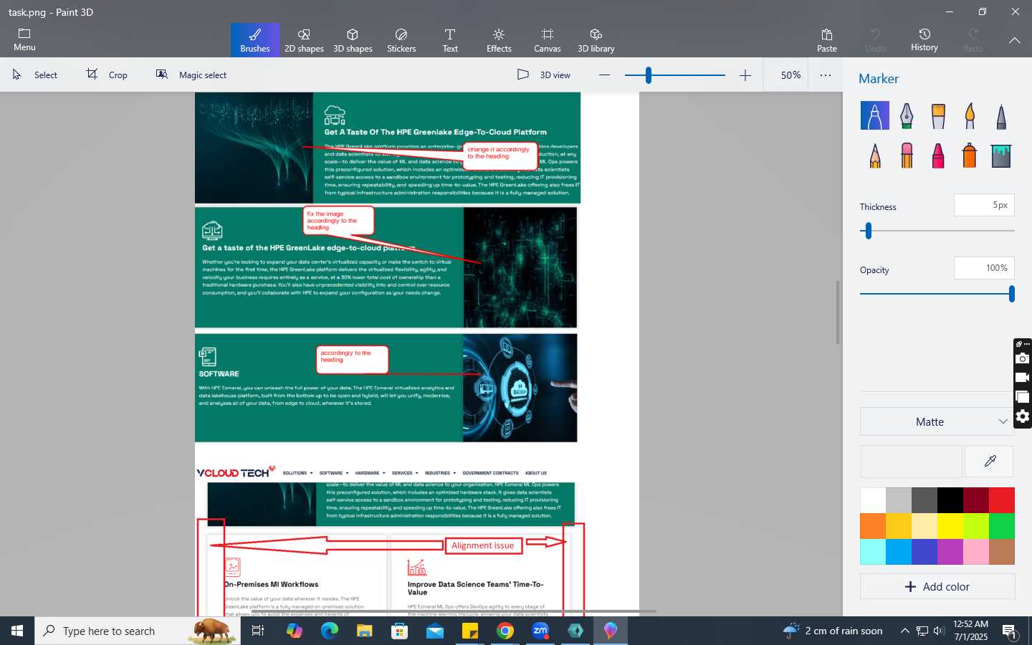Open the notification center icon
1032x645 pixels.
pyautogui.click(x=1010, y=631)
